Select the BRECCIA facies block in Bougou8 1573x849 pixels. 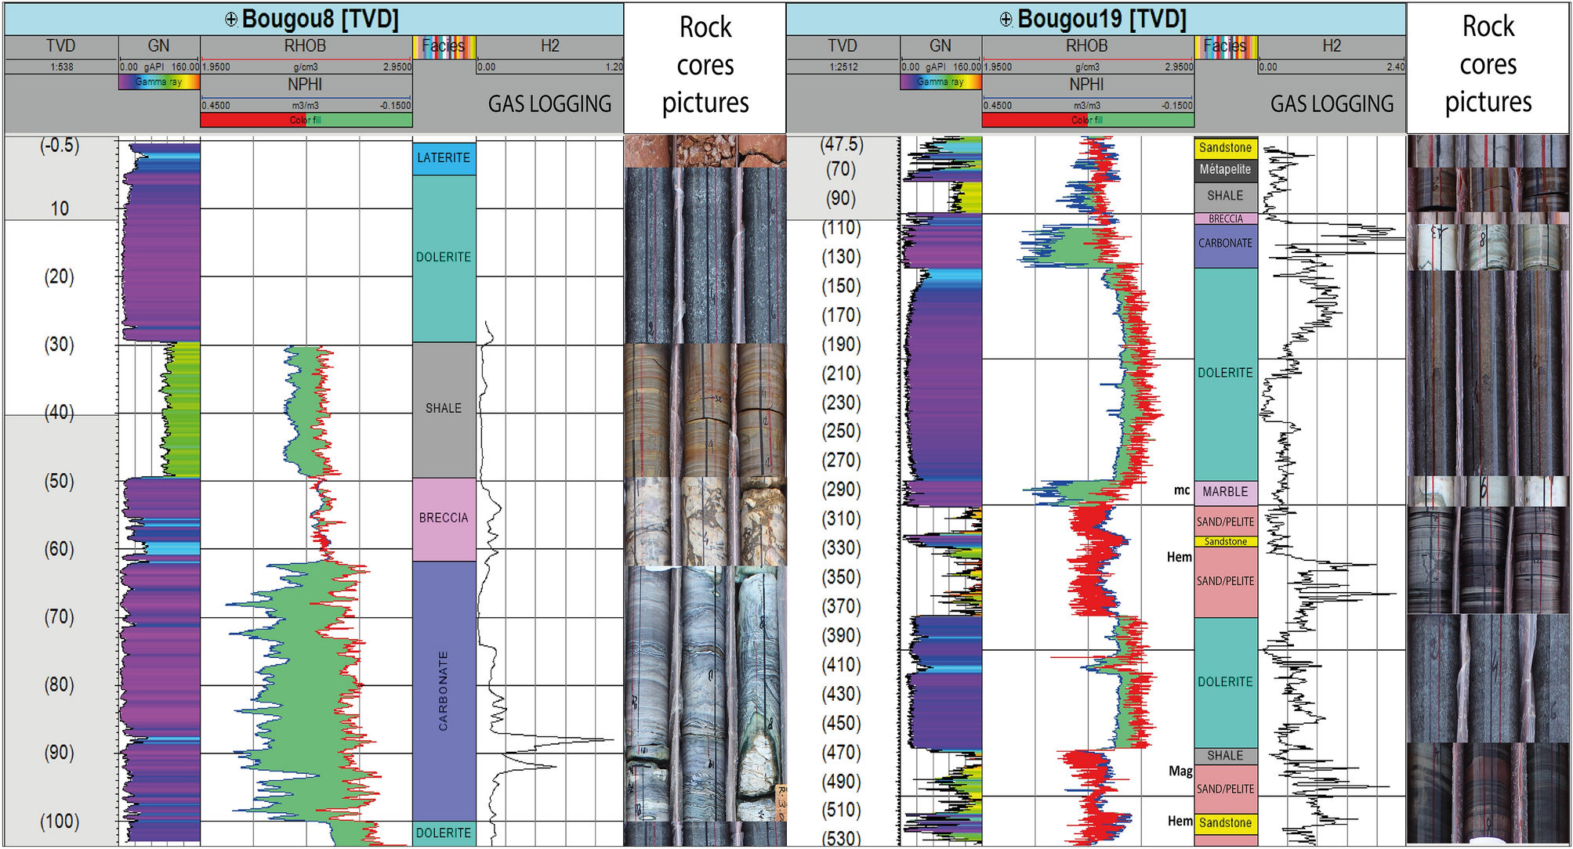click(x=444, y=518)
